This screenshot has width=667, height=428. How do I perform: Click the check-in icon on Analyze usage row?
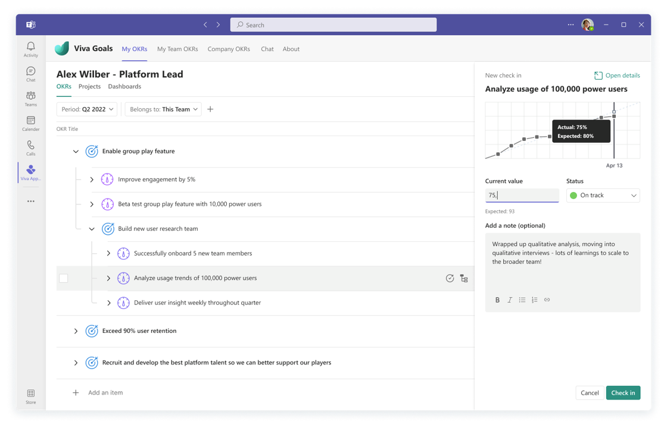tap(450, 278)
